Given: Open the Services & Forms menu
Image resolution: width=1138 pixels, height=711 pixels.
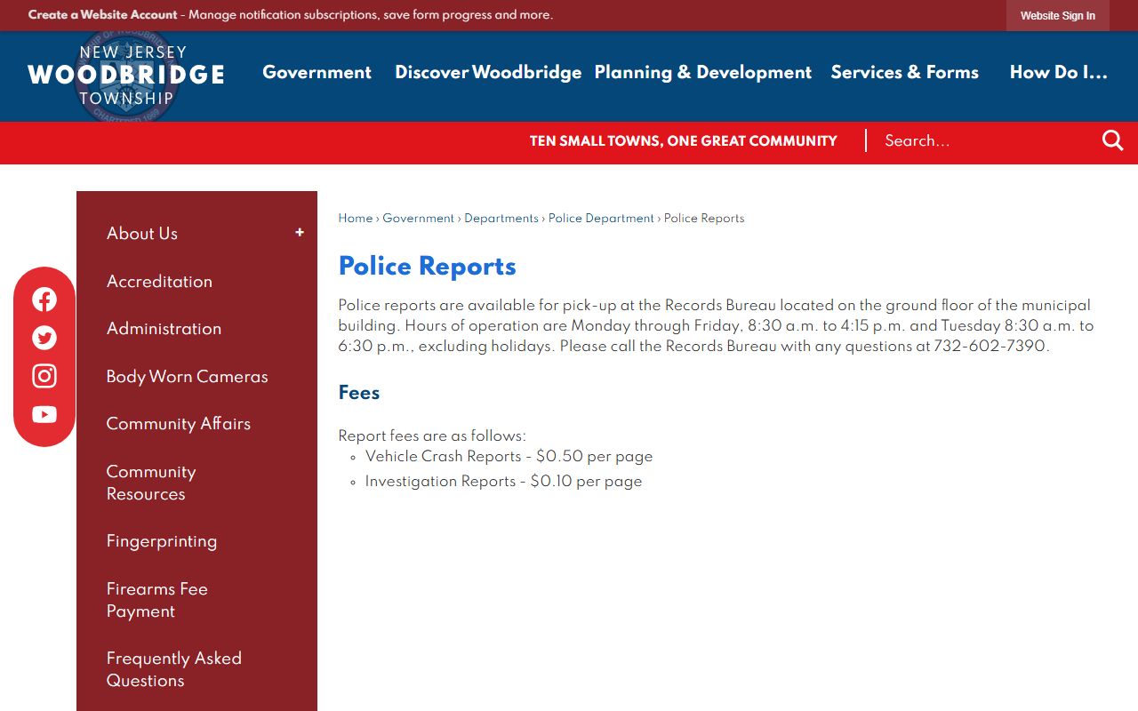Looking at the screenshot, I should pyautogui.click(x=904, y=73).
